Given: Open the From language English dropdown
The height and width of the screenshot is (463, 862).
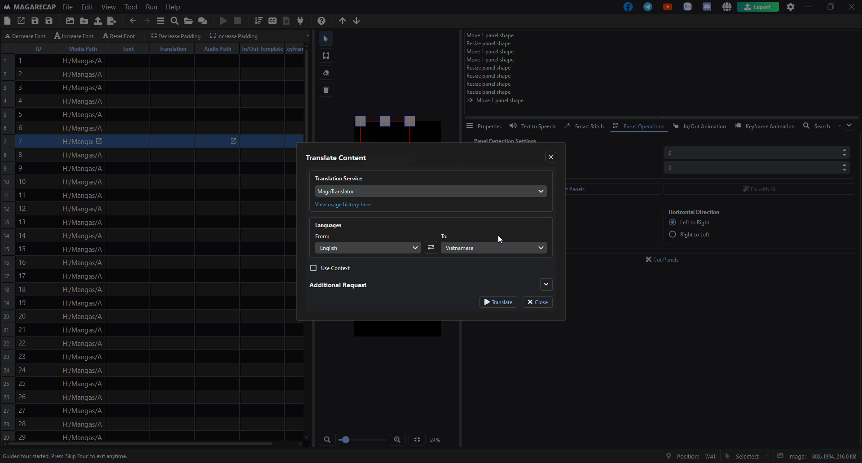Looking at the screenshot, I should coord(368,248).
